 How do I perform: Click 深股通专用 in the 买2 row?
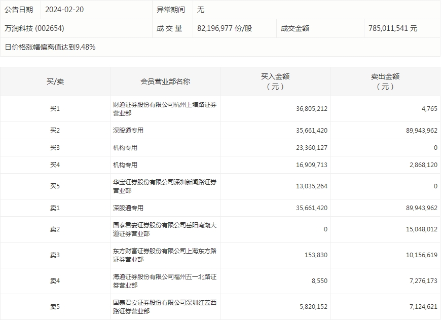128,131
